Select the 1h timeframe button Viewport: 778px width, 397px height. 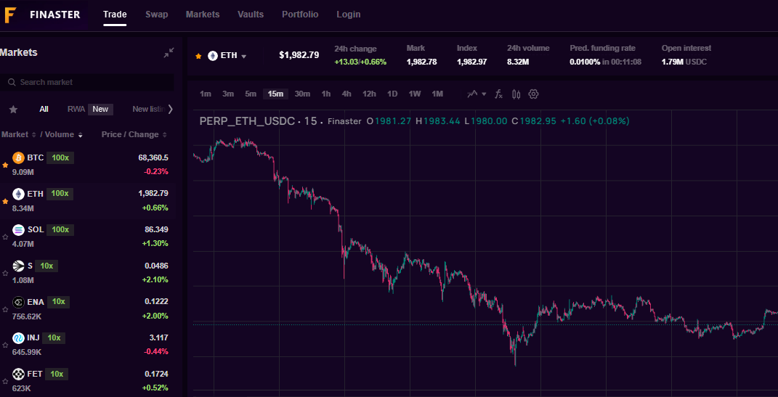[326, 94]
